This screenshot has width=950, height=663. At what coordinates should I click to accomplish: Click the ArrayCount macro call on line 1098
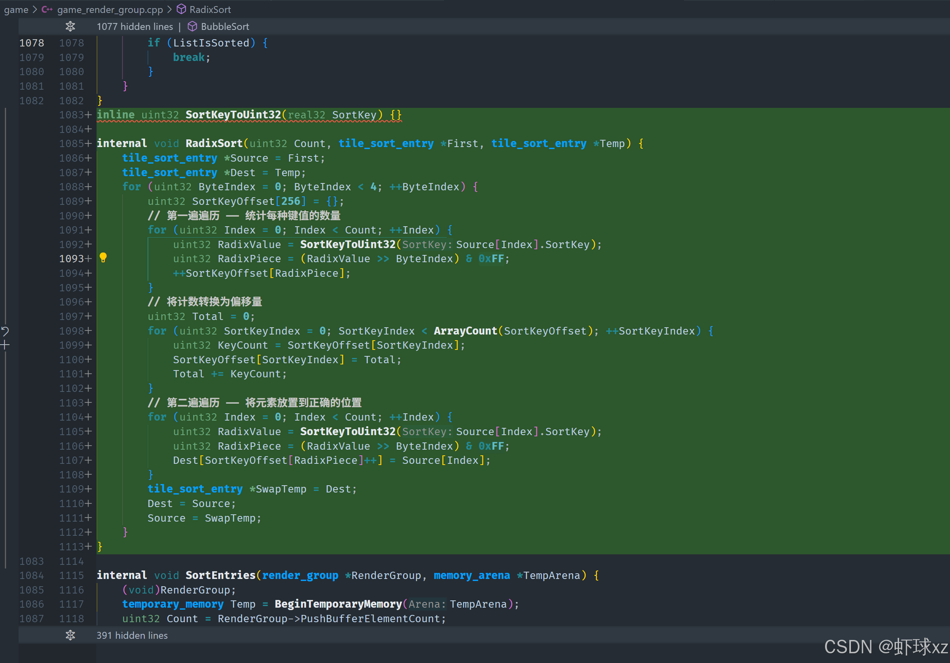465,331
